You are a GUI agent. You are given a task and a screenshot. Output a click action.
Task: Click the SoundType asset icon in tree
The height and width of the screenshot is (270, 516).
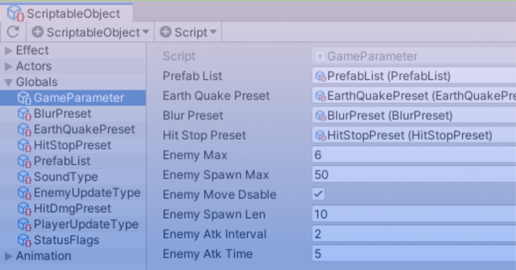tap(24, 177)
